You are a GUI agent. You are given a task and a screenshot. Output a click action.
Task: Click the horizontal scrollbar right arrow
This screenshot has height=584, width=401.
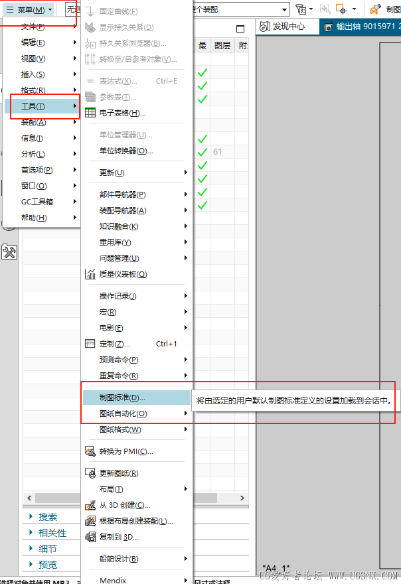click(242, 498)
